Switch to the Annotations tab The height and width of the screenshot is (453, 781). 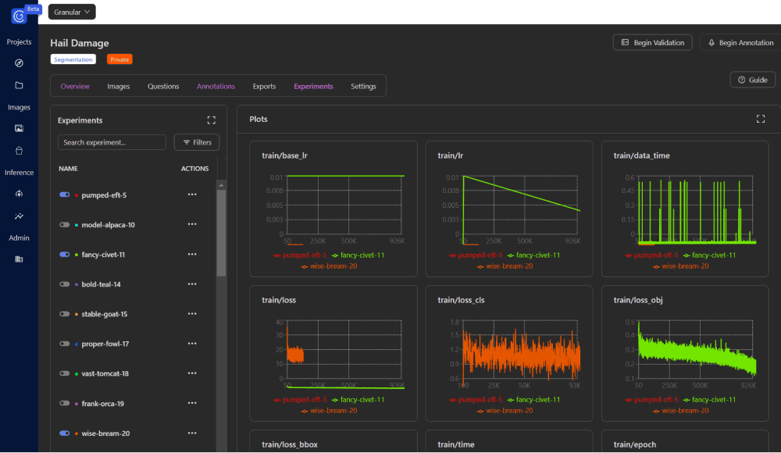tap(216, 87)
